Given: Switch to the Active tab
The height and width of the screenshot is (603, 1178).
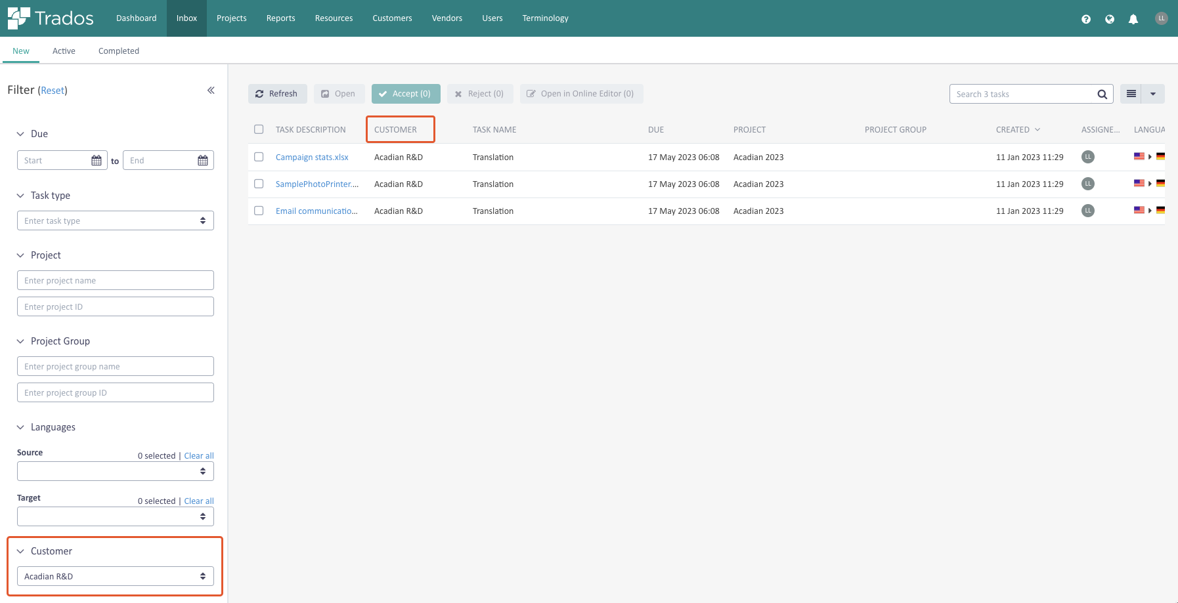Looking at the screenshot, I should 64,51.
